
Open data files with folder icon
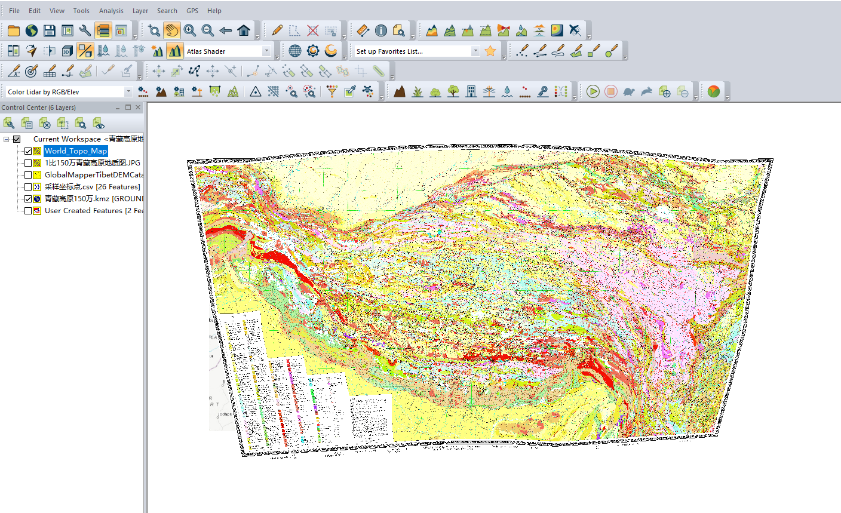pyautogui.click(x=14, y=30)
